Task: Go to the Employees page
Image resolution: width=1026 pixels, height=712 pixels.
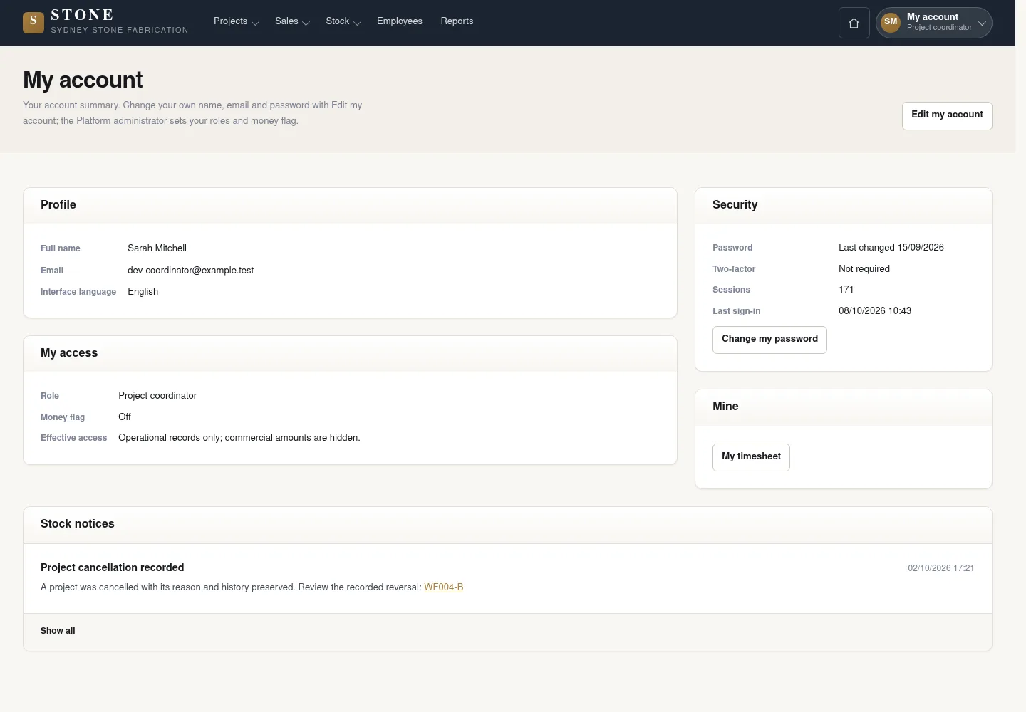Action: tap(400, 21)
